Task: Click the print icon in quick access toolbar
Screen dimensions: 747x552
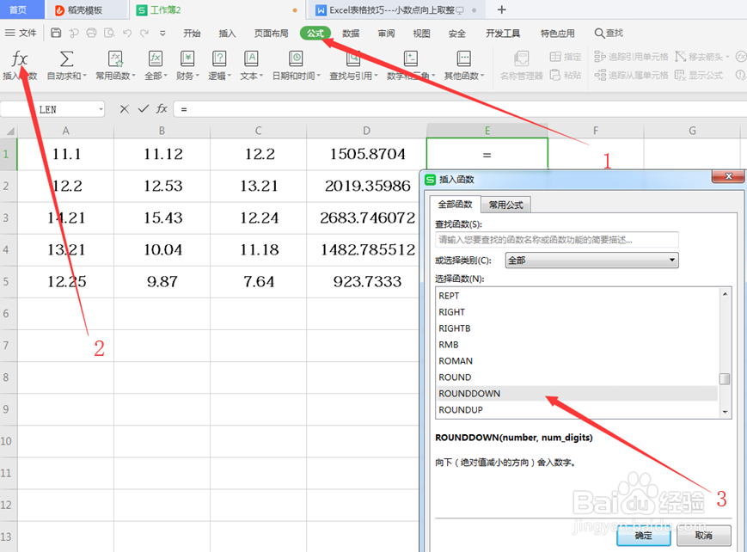Action: pyautogui.click(x=91, y=33)
